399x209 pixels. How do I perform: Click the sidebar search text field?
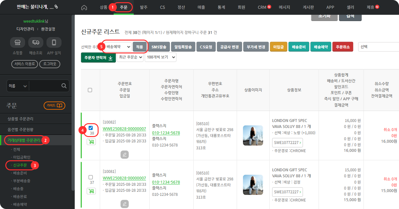[x=44, y=86]
